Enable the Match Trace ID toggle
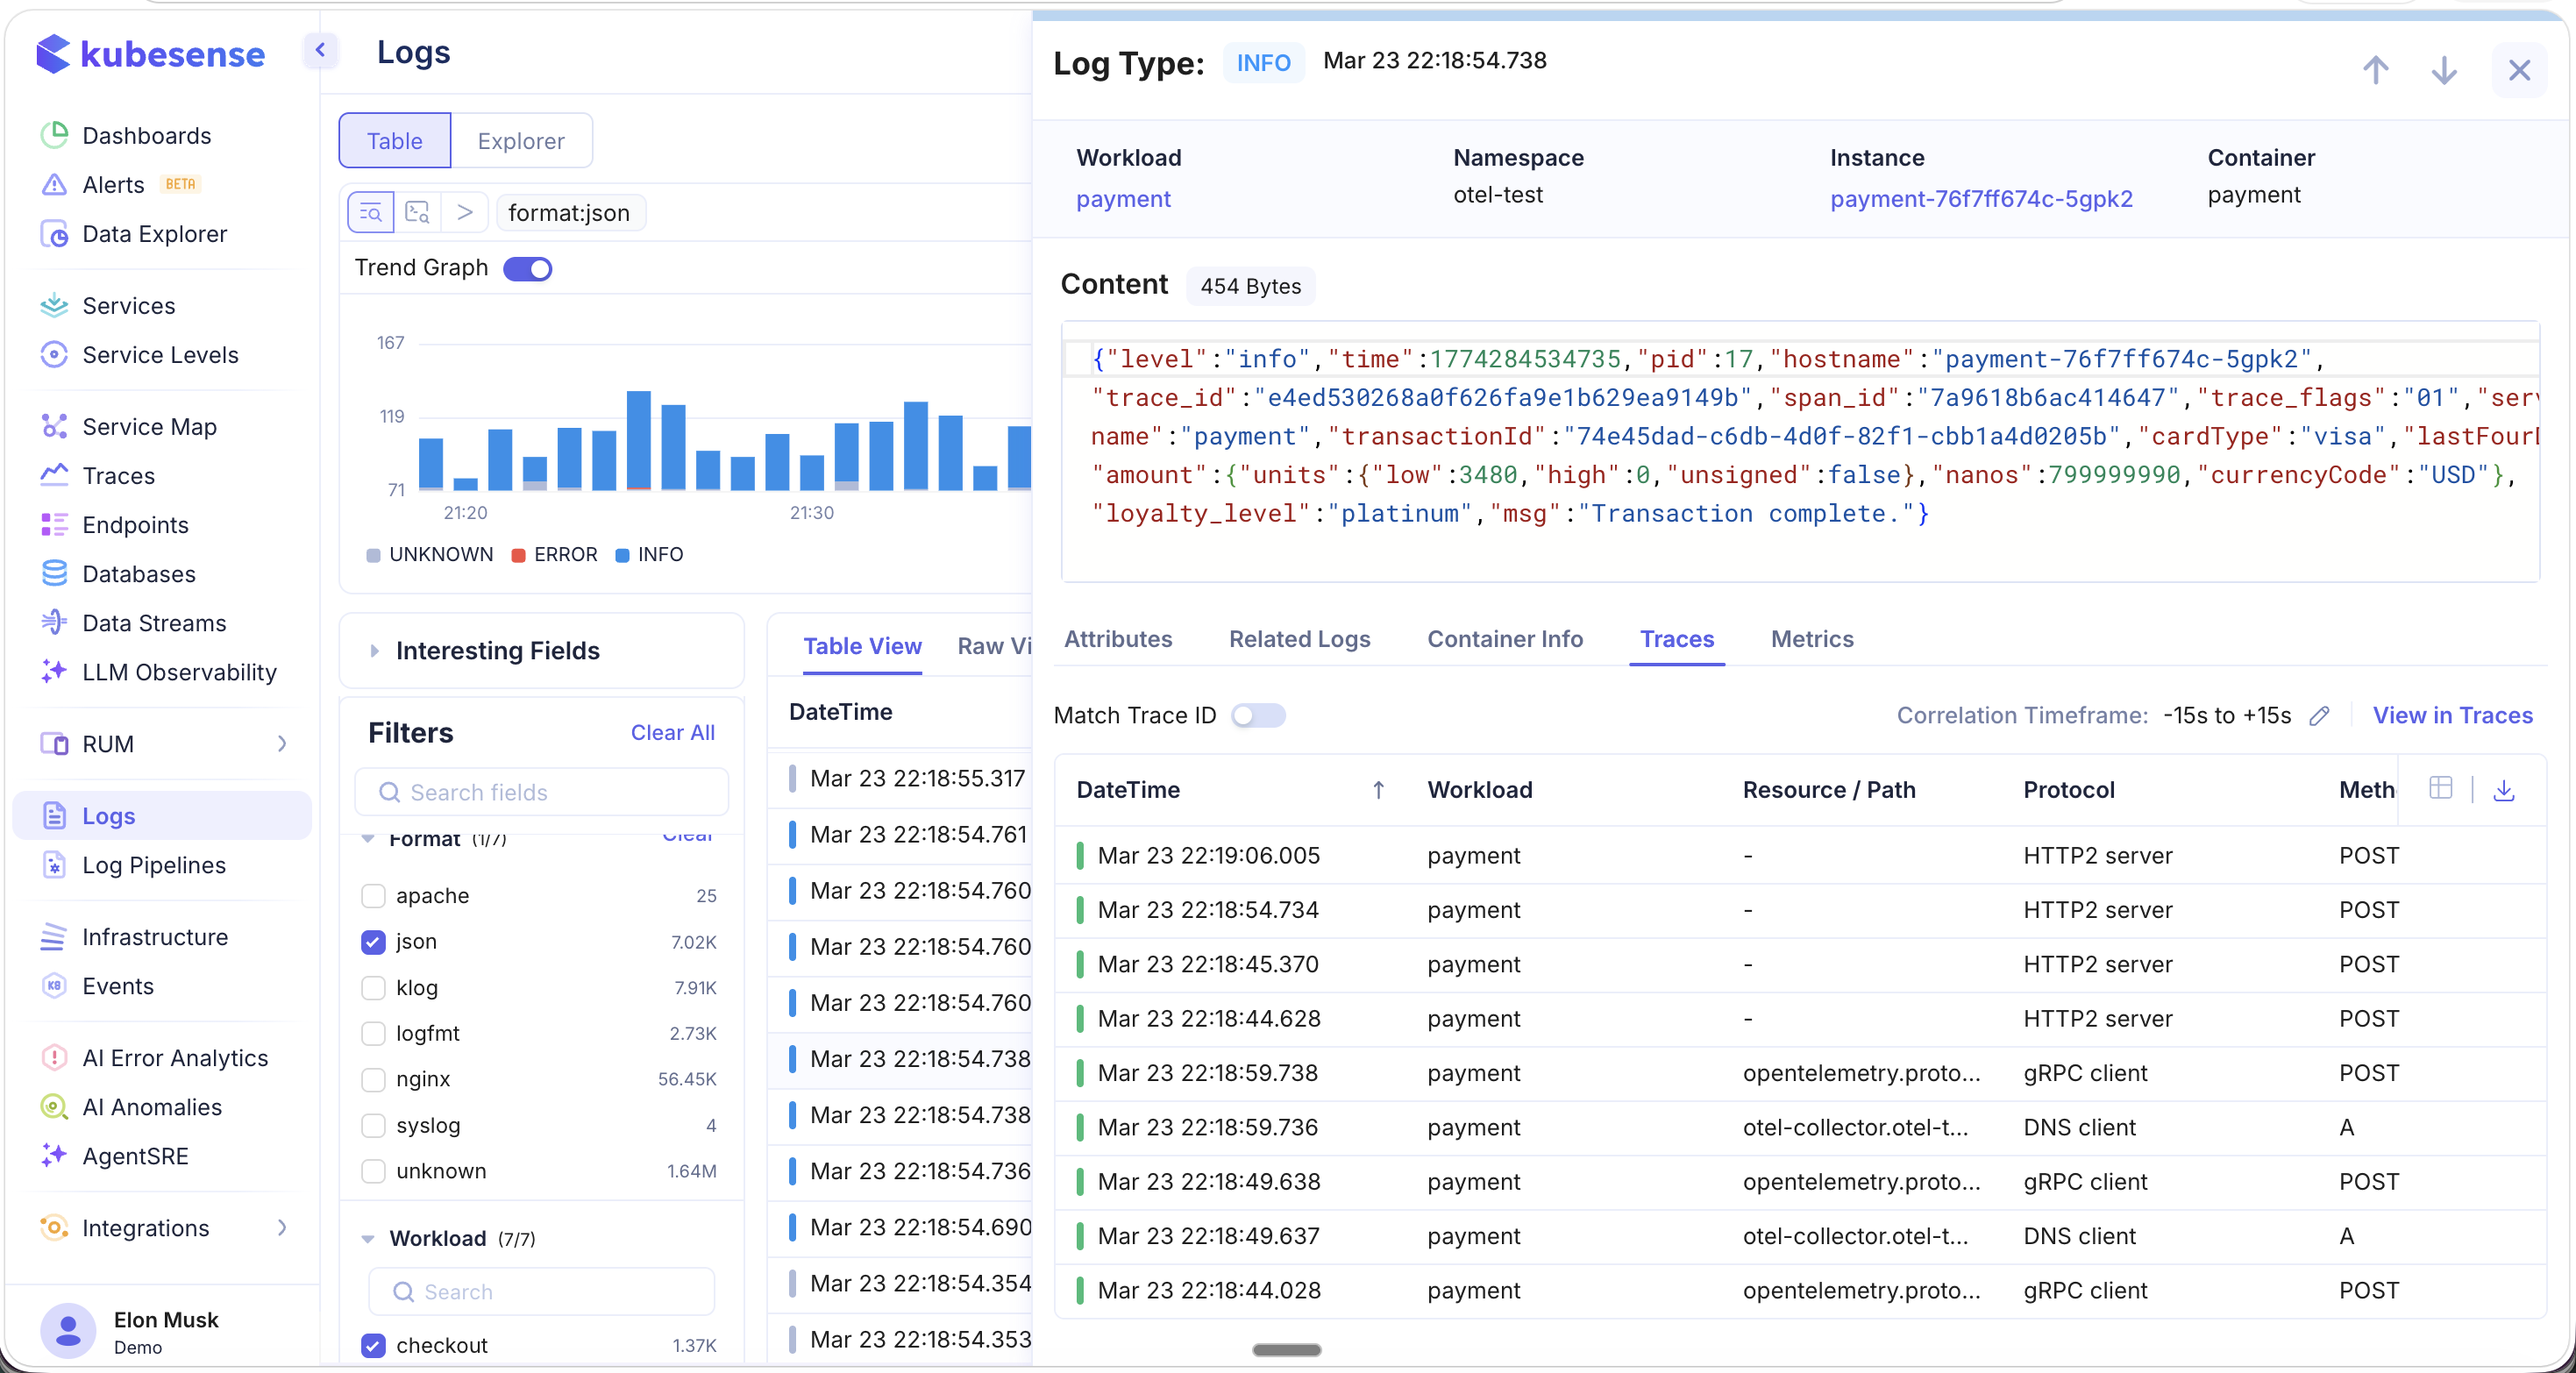2576x1373 pixels. click(x=1257, y=716)
